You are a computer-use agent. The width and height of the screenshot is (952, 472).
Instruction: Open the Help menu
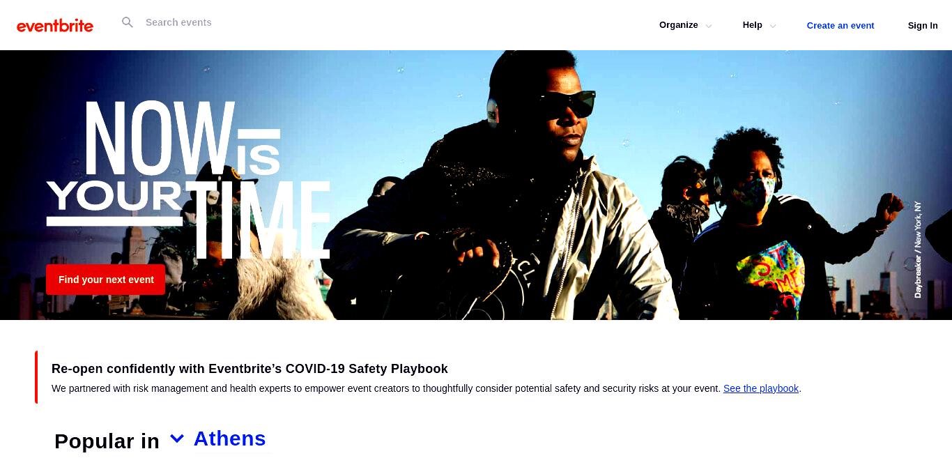click(x=752, y=25)
